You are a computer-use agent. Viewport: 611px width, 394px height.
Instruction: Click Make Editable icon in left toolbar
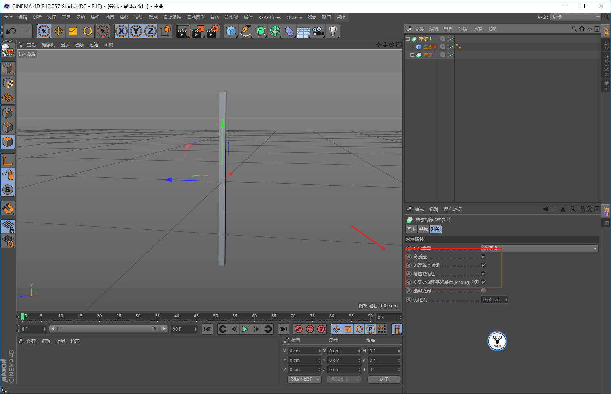coord(8,50)
